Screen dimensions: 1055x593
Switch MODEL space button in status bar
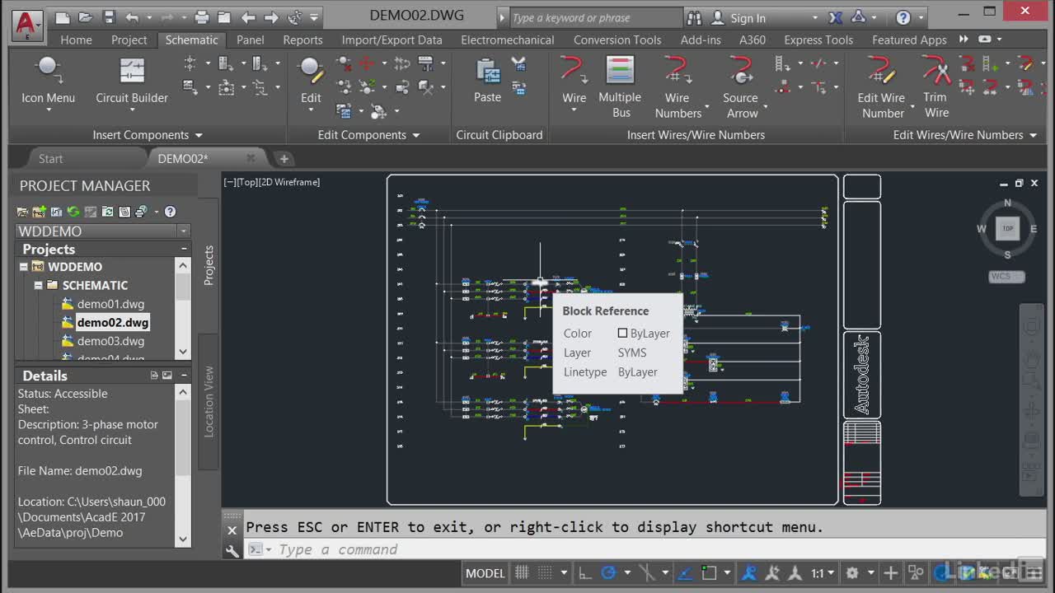[485, 572]
